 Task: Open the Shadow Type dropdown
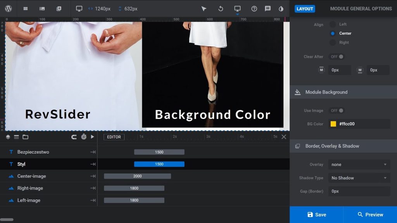[x=359, y=178]
